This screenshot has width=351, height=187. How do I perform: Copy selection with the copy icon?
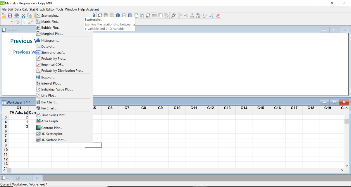coord(29,15)
